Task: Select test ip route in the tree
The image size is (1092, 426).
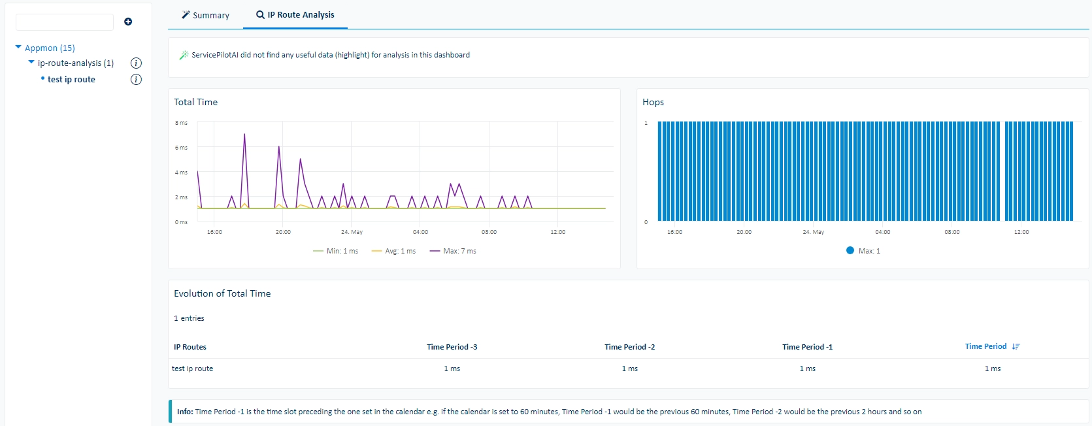Action: pos(71,80)
